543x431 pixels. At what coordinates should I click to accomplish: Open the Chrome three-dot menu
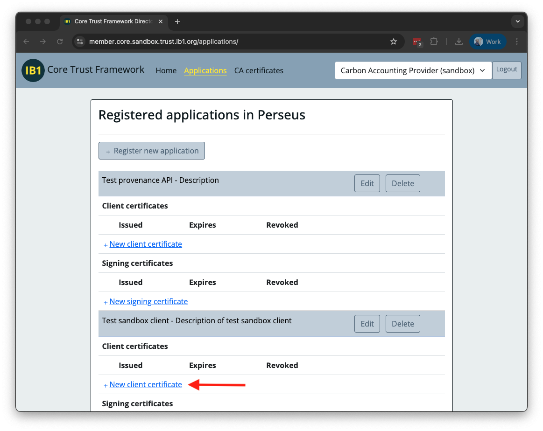(517, 42)
